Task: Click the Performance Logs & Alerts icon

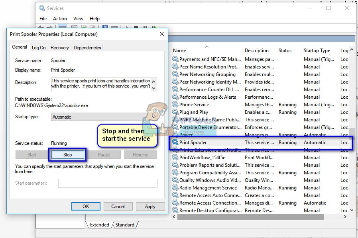Action: pos(175,97)
